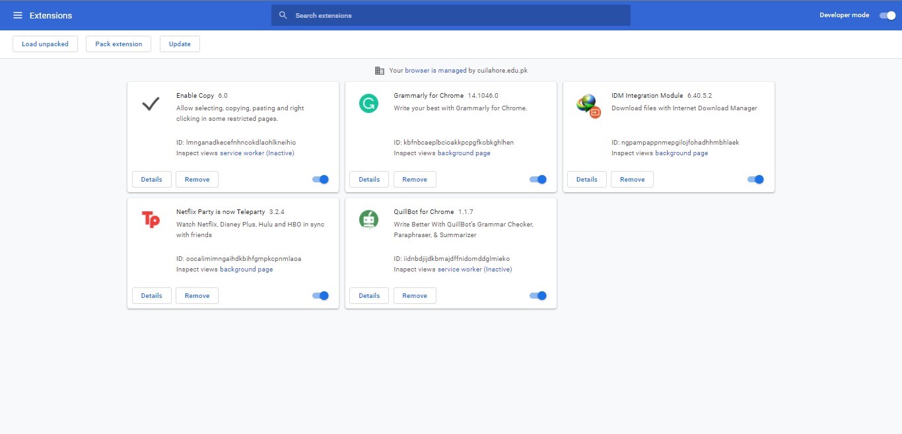Screen dimensions: 902x434
Task: Remove the Teleparty extension
Action: coord(197,296)
